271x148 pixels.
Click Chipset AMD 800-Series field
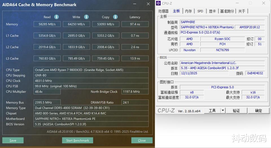pos(91,113)
